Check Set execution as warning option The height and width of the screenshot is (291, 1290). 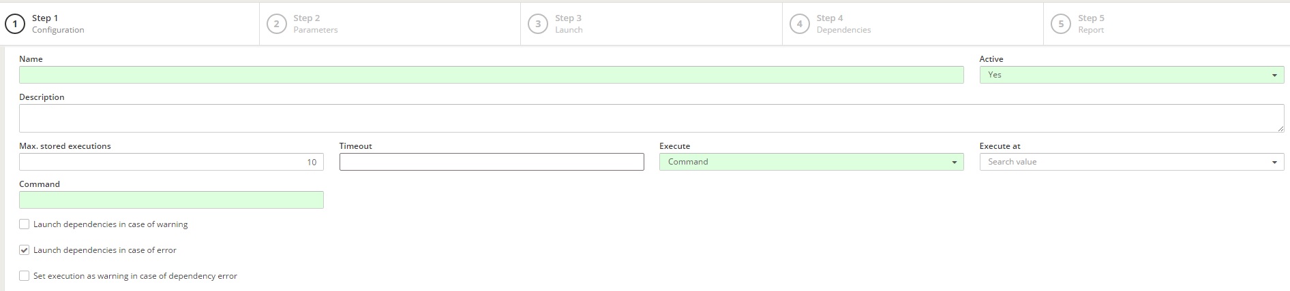(25, 276)
